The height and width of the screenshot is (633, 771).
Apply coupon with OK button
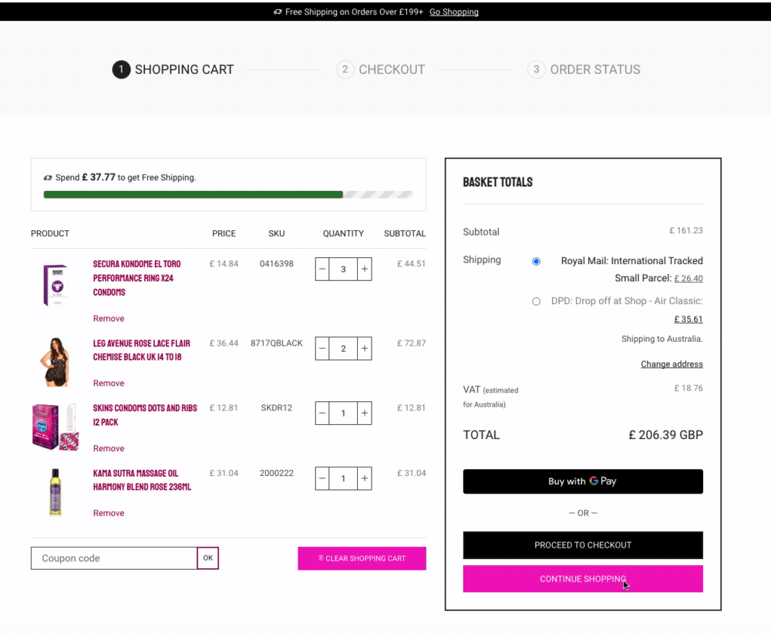coord(208,558)
